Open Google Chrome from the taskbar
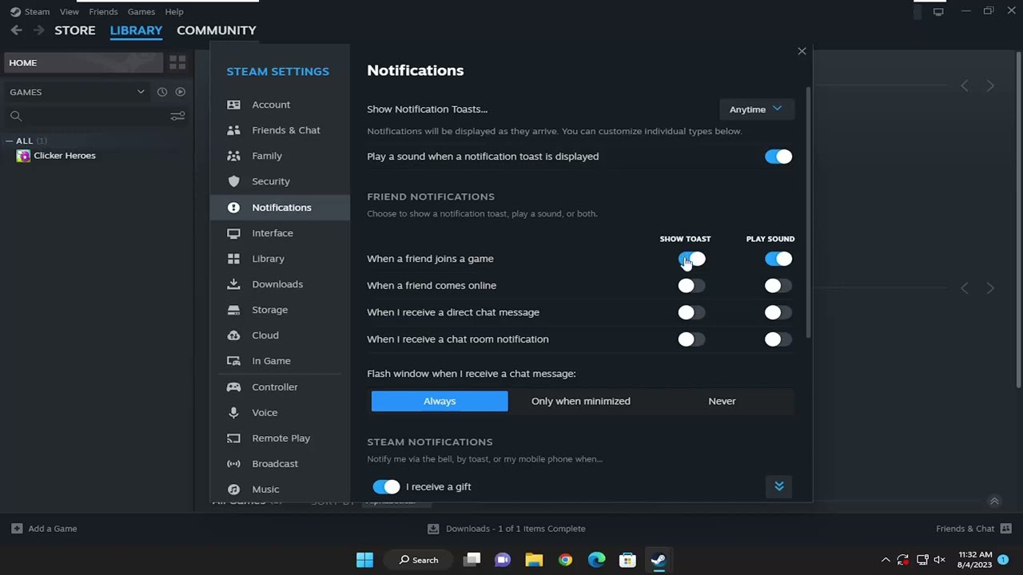The width and height of the screenshot is (1023, 575). [x=565, y=560]
